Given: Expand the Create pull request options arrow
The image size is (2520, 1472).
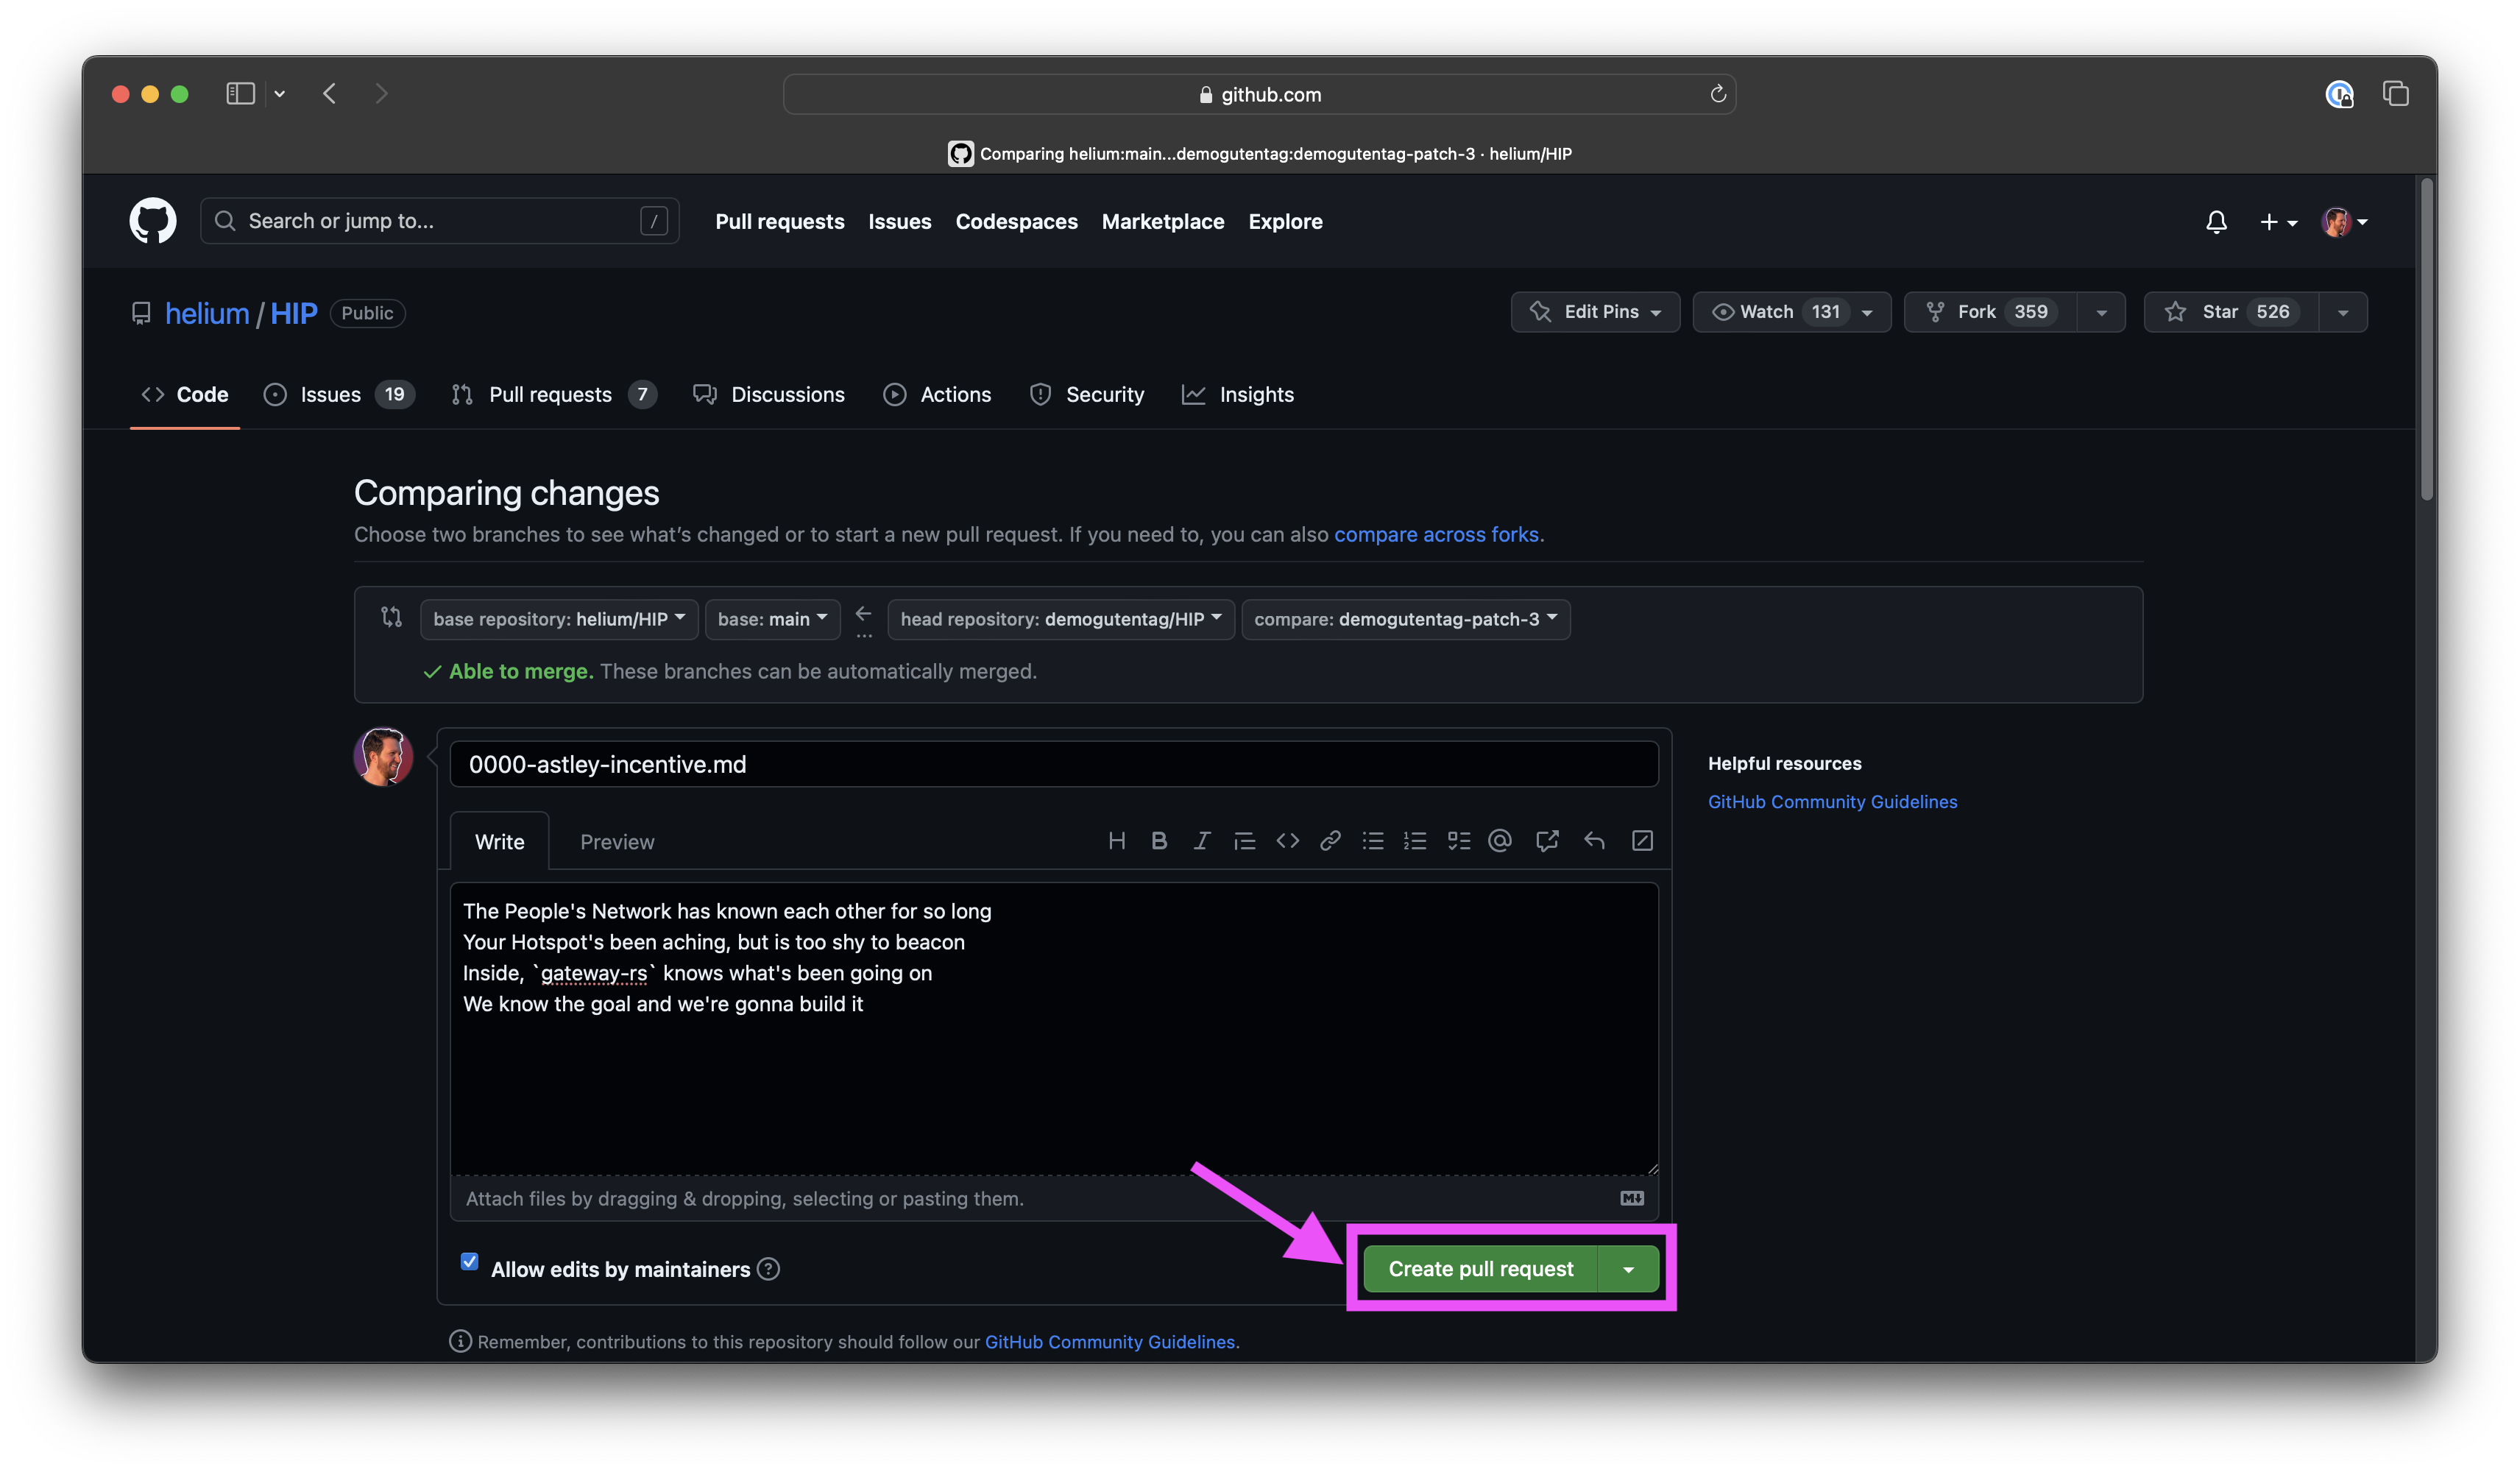Looking at the screenshot, I should (x=1628, y=1269).
